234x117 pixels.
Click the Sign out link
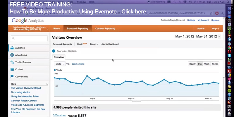point(215,20)
